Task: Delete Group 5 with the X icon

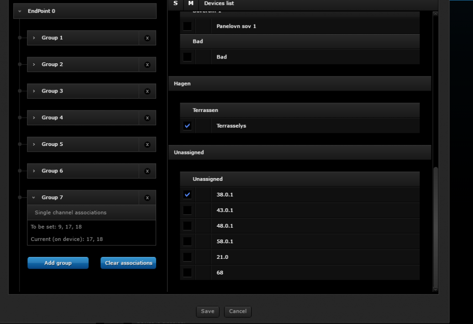Action: click(147, 145)
